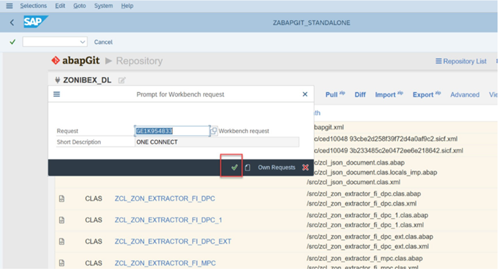Screen dimensions: 499x271
Task: Click file icon for ZCL_ZON_EXTRACTOR_FI_DPC row
Action: (62, 198)
